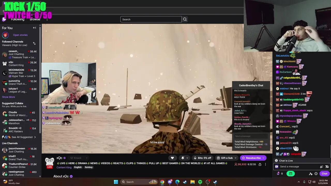
Task: Open rawdogmoon live channel
Action: pyautogui.click(x=19, y=173)
